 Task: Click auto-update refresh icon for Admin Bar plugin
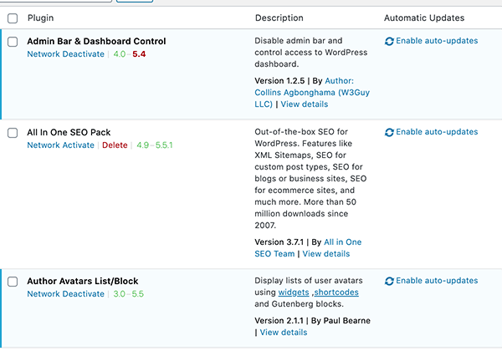389,41
